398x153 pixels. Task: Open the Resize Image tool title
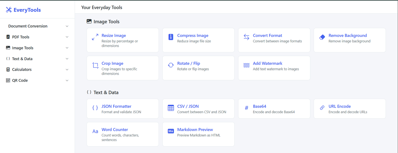[114, 36]
